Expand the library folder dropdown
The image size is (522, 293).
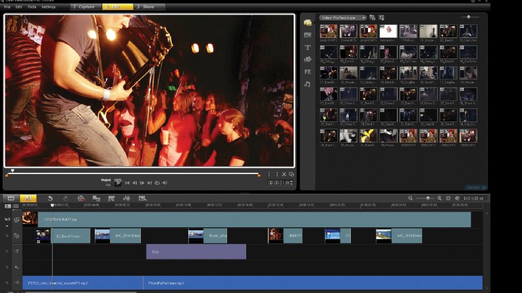[x=342, y=18]
